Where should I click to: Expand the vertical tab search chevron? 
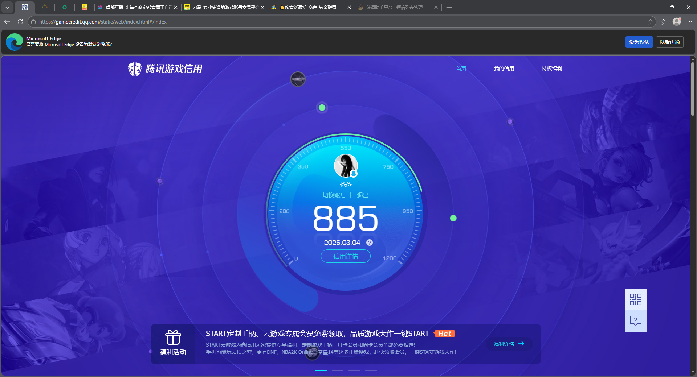click(x=7, y=7)
